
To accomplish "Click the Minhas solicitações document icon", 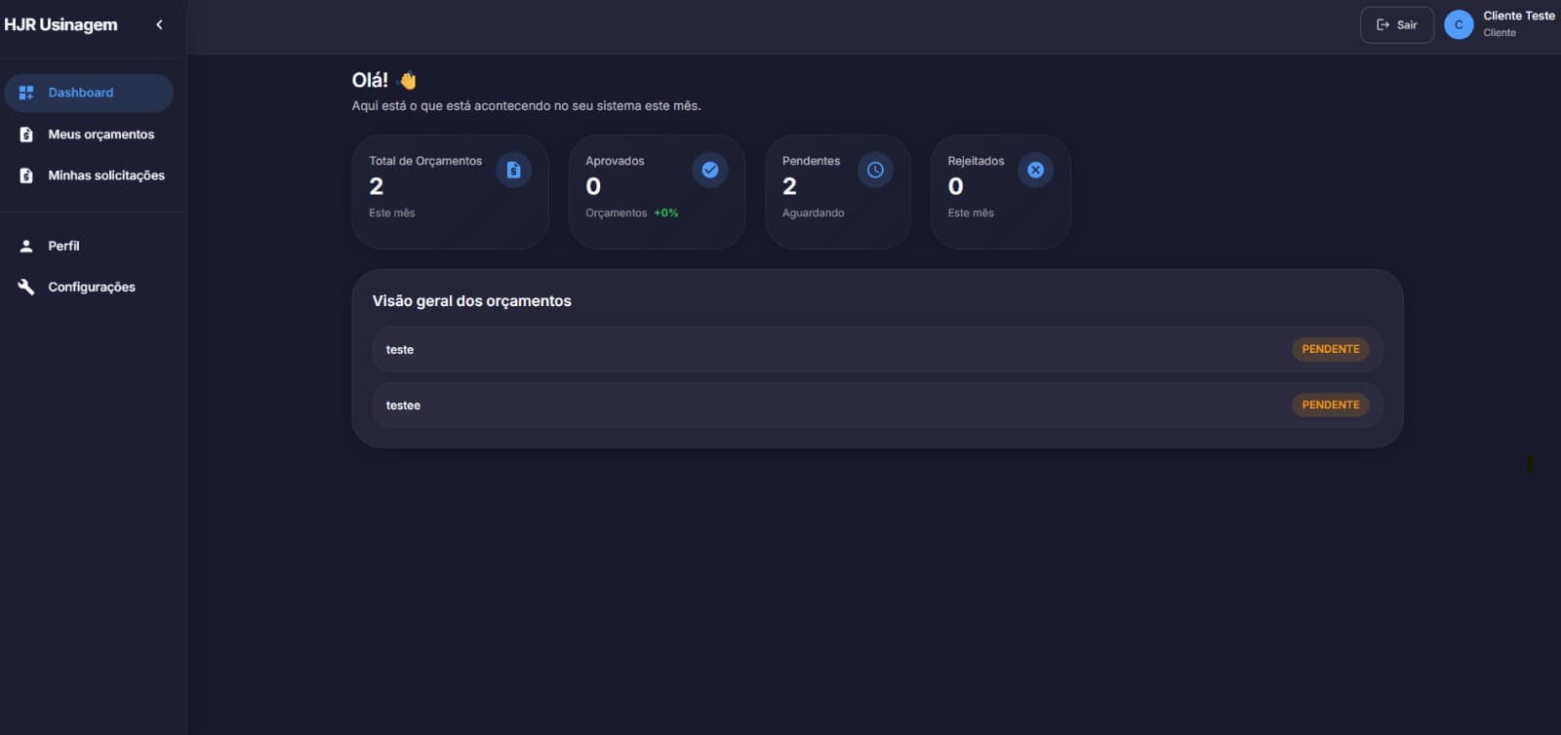I will click(26, 175).
